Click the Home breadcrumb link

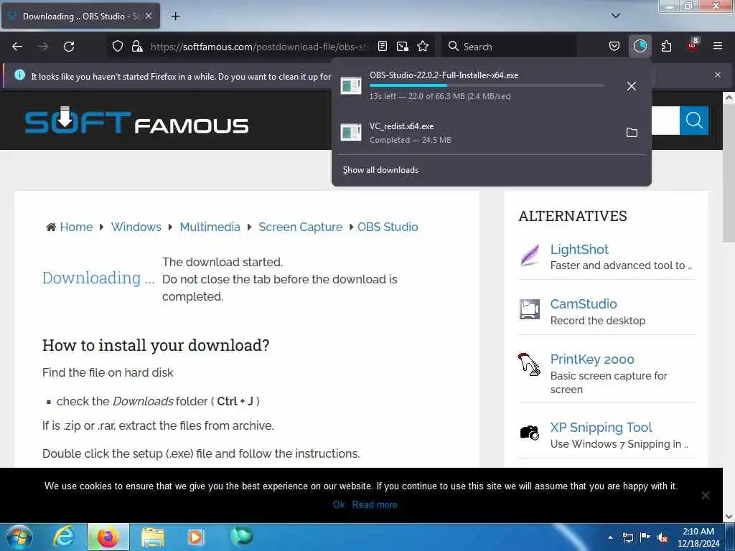[x=76, y=227]
